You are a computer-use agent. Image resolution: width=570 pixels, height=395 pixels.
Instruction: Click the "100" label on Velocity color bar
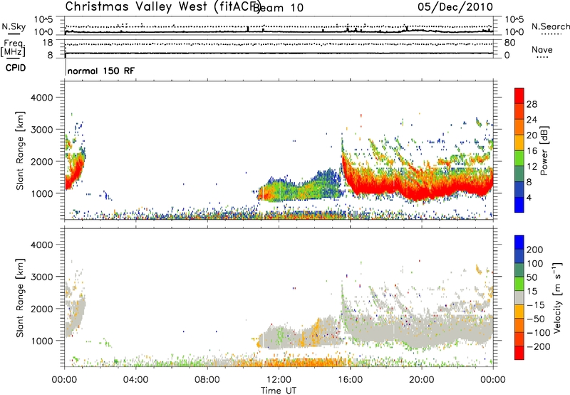pos(535,264)
